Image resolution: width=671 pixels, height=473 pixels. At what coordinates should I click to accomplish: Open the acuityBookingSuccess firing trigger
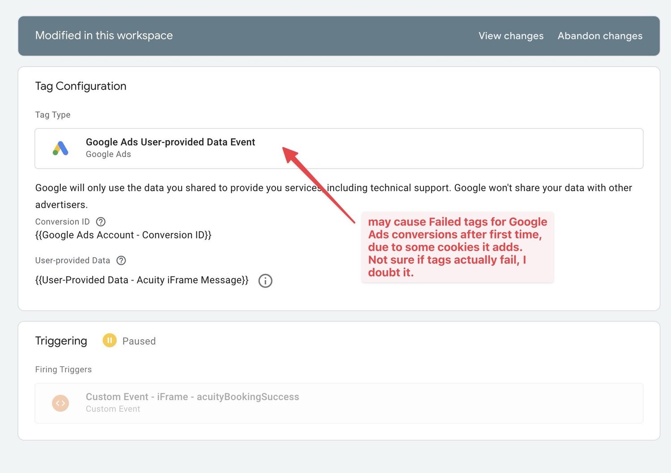click(x=339, y=403)
